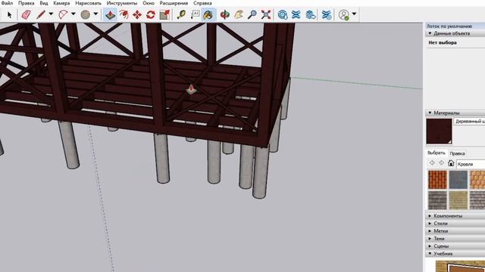Pick the Eraser tool
Viewport: 485px width, 272px height.
27,14
